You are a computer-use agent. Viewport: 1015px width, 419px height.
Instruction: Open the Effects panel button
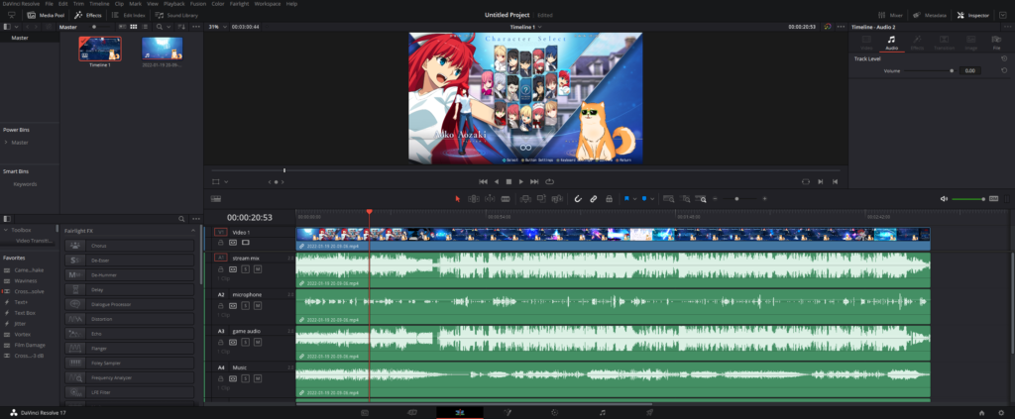87,15
